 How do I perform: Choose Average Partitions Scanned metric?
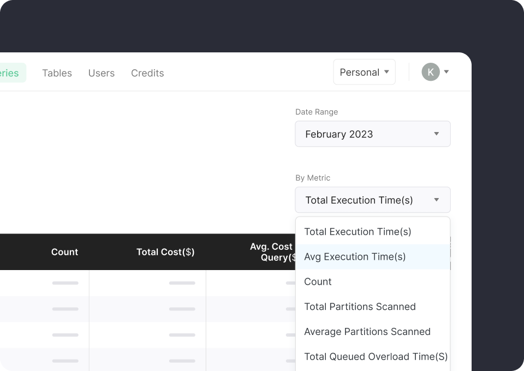[367, 332]
